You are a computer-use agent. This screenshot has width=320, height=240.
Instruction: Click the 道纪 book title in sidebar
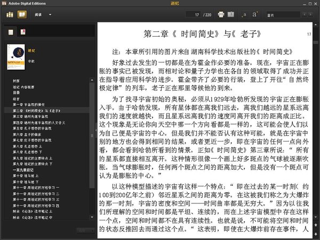pos(31,51)
